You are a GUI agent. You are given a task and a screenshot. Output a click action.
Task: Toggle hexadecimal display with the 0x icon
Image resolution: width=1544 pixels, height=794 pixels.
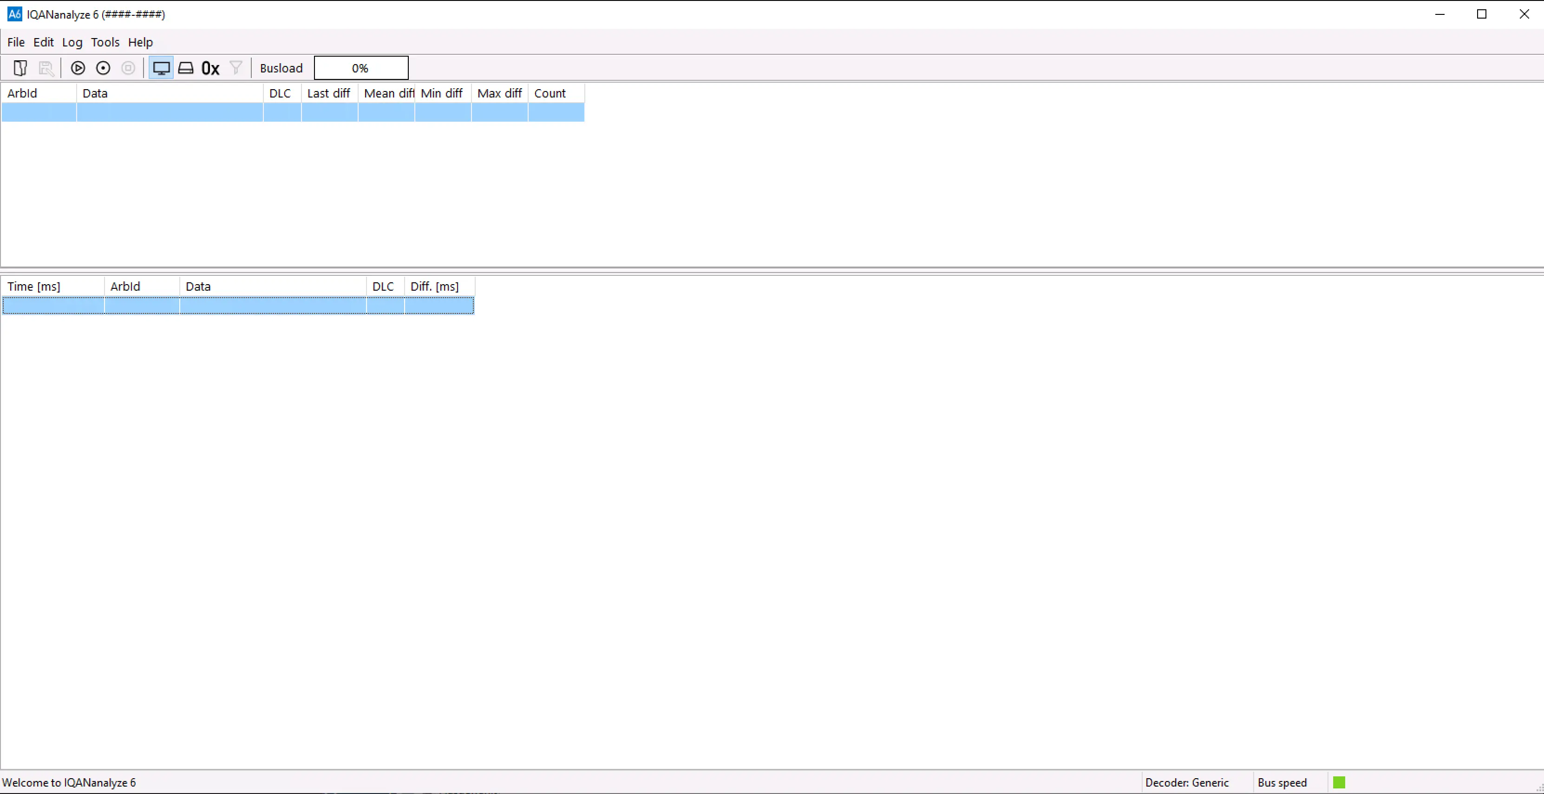tap(210, 68)
